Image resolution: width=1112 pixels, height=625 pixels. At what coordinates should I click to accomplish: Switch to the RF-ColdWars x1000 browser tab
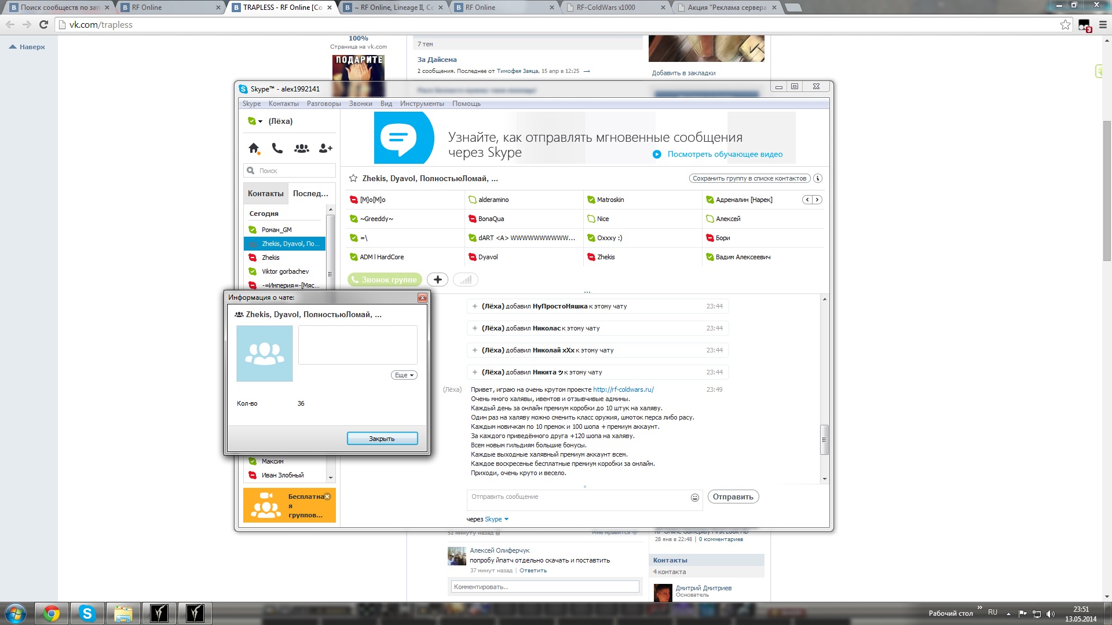point(614,8)
